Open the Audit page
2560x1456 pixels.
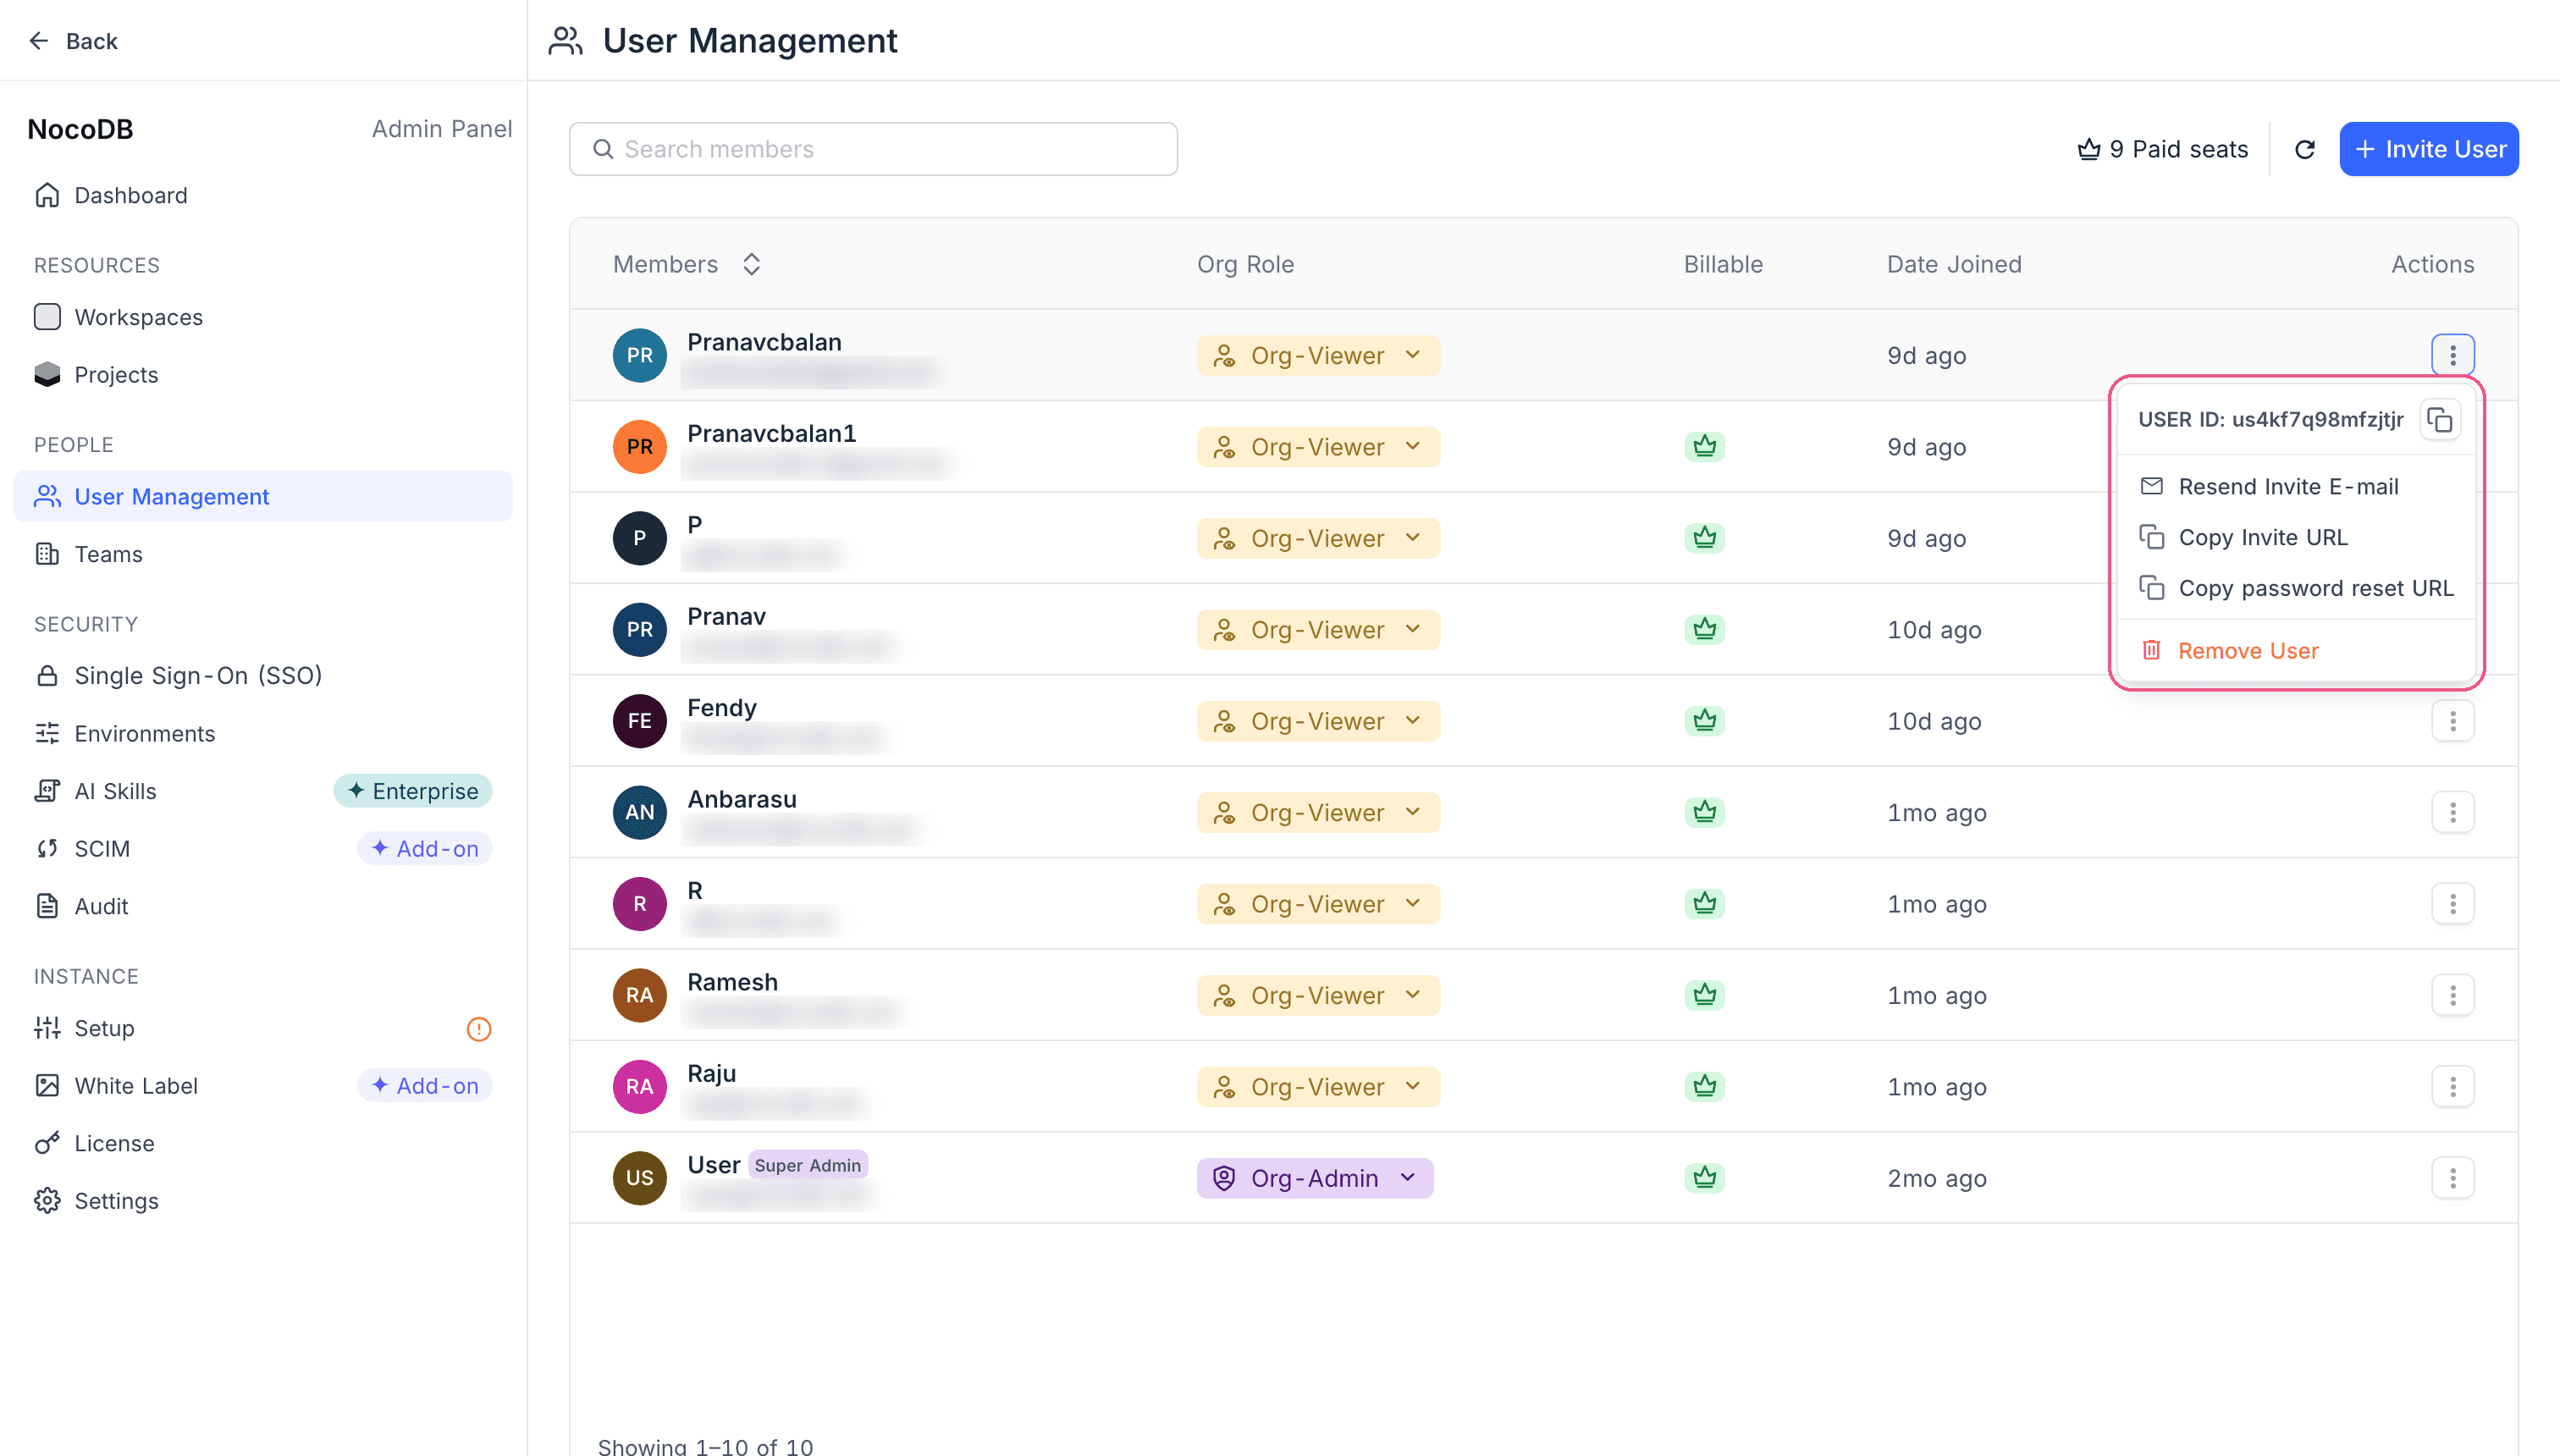click(x=263, y=906)
